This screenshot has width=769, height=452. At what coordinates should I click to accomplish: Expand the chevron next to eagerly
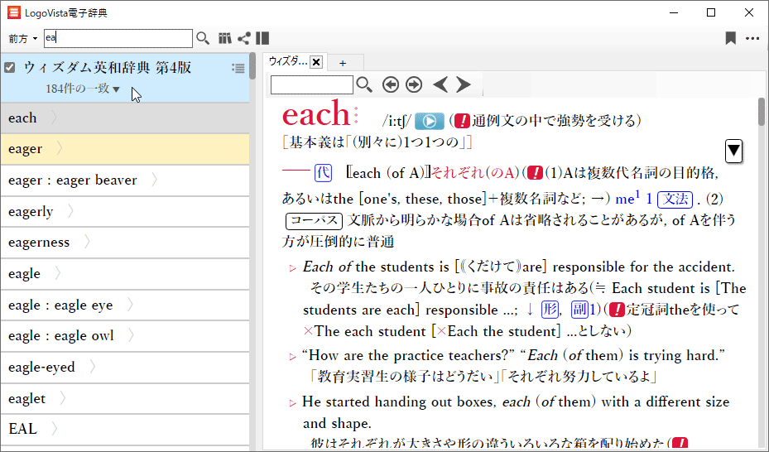click(x=70, y=211)
